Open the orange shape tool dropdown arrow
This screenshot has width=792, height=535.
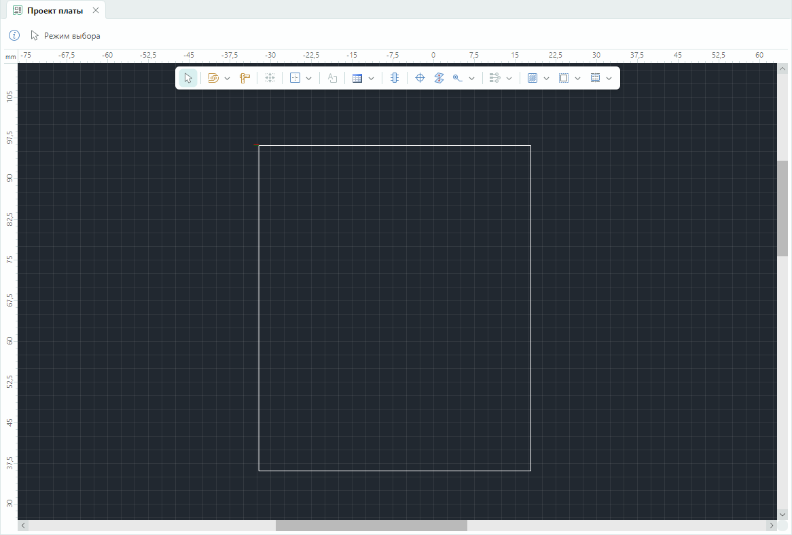tap(228, 78)
